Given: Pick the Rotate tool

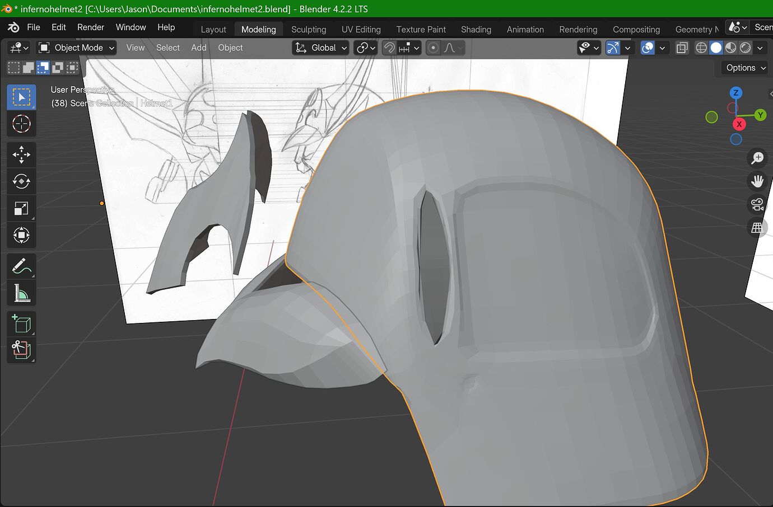Looking at the screenshot, I should pos(21,181).
